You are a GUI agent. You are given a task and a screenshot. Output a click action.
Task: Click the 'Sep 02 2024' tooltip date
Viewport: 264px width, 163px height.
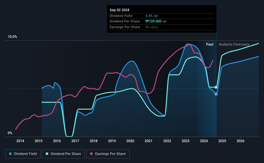tap(119, 10)
